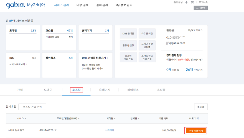244x138 pixels.
Task: Click the 호스팅 관리 콘솔 button beside 전체 5 건
Action: click(32, 107)
